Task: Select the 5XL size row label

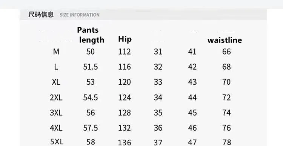Action: (x=57, y=142)
